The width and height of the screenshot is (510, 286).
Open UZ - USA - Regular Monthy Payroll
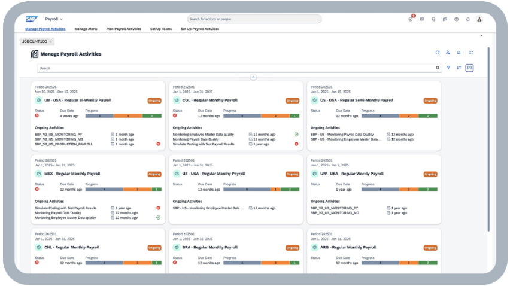214,174
